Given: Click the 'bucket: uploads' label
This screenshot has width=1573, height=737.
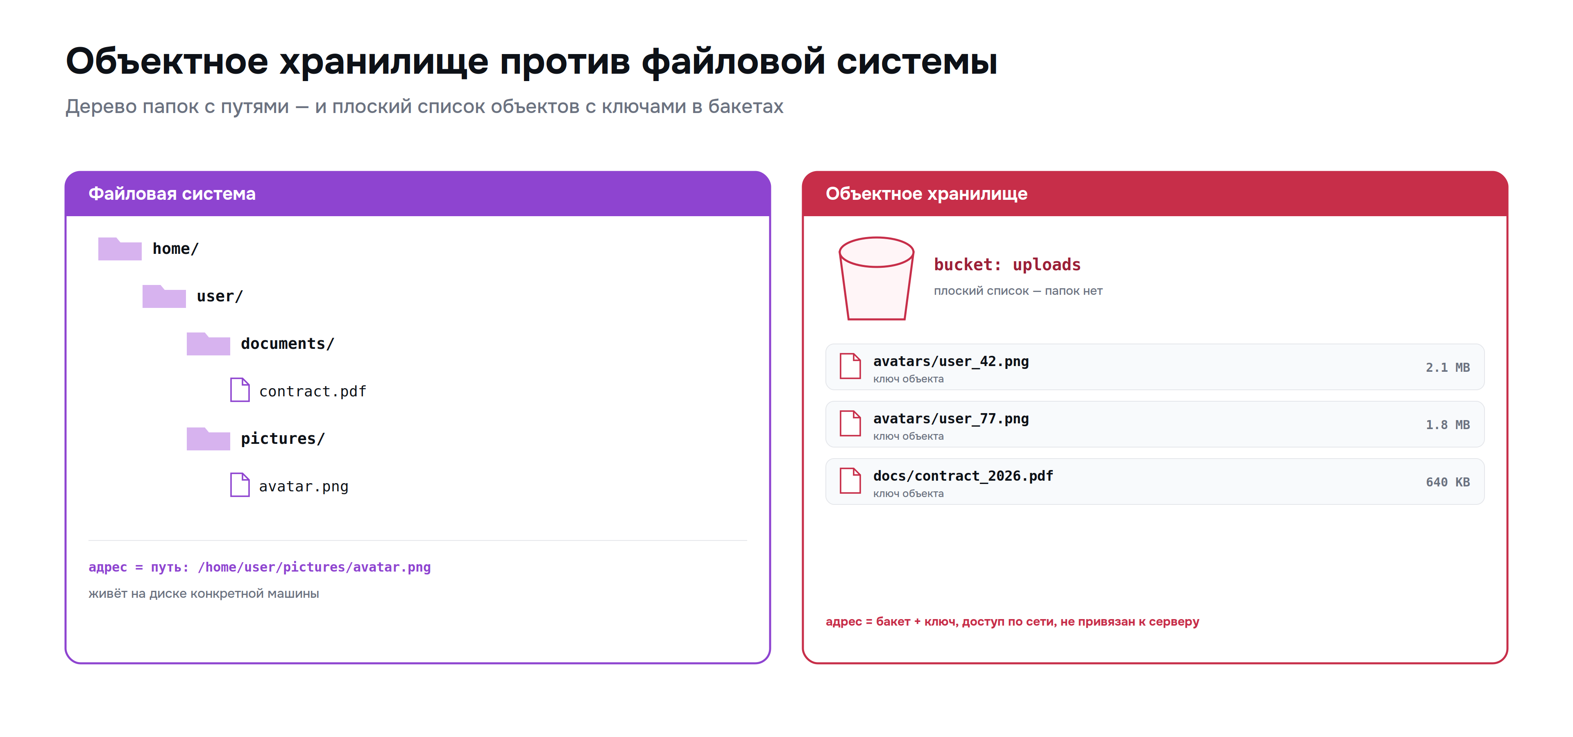Looking at the screenshot, I should pos(1007,265).
